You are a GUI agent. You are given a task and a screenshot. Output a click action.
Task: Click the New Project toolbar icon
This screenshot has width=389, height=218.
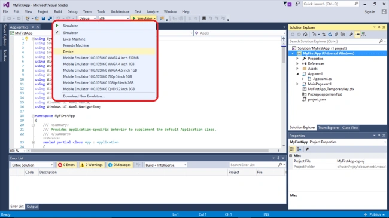point(28,19)
